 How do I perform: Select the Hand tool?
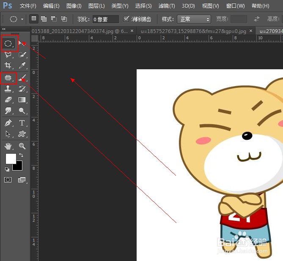(x=8, y=146)
